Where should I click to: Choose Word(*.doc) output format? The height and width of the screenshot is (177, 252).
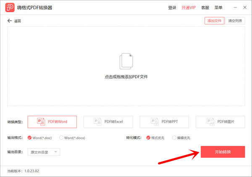29,138
